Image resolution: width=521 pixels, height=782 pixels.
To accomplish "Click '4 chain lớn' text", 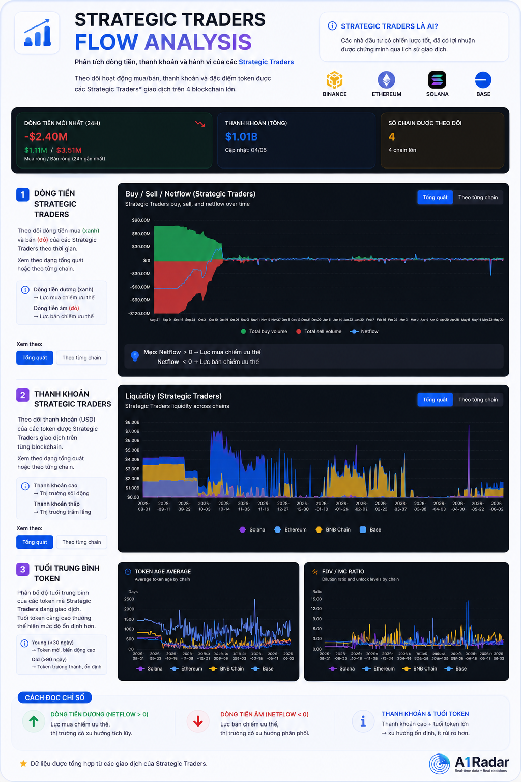I will click(402, 150).
